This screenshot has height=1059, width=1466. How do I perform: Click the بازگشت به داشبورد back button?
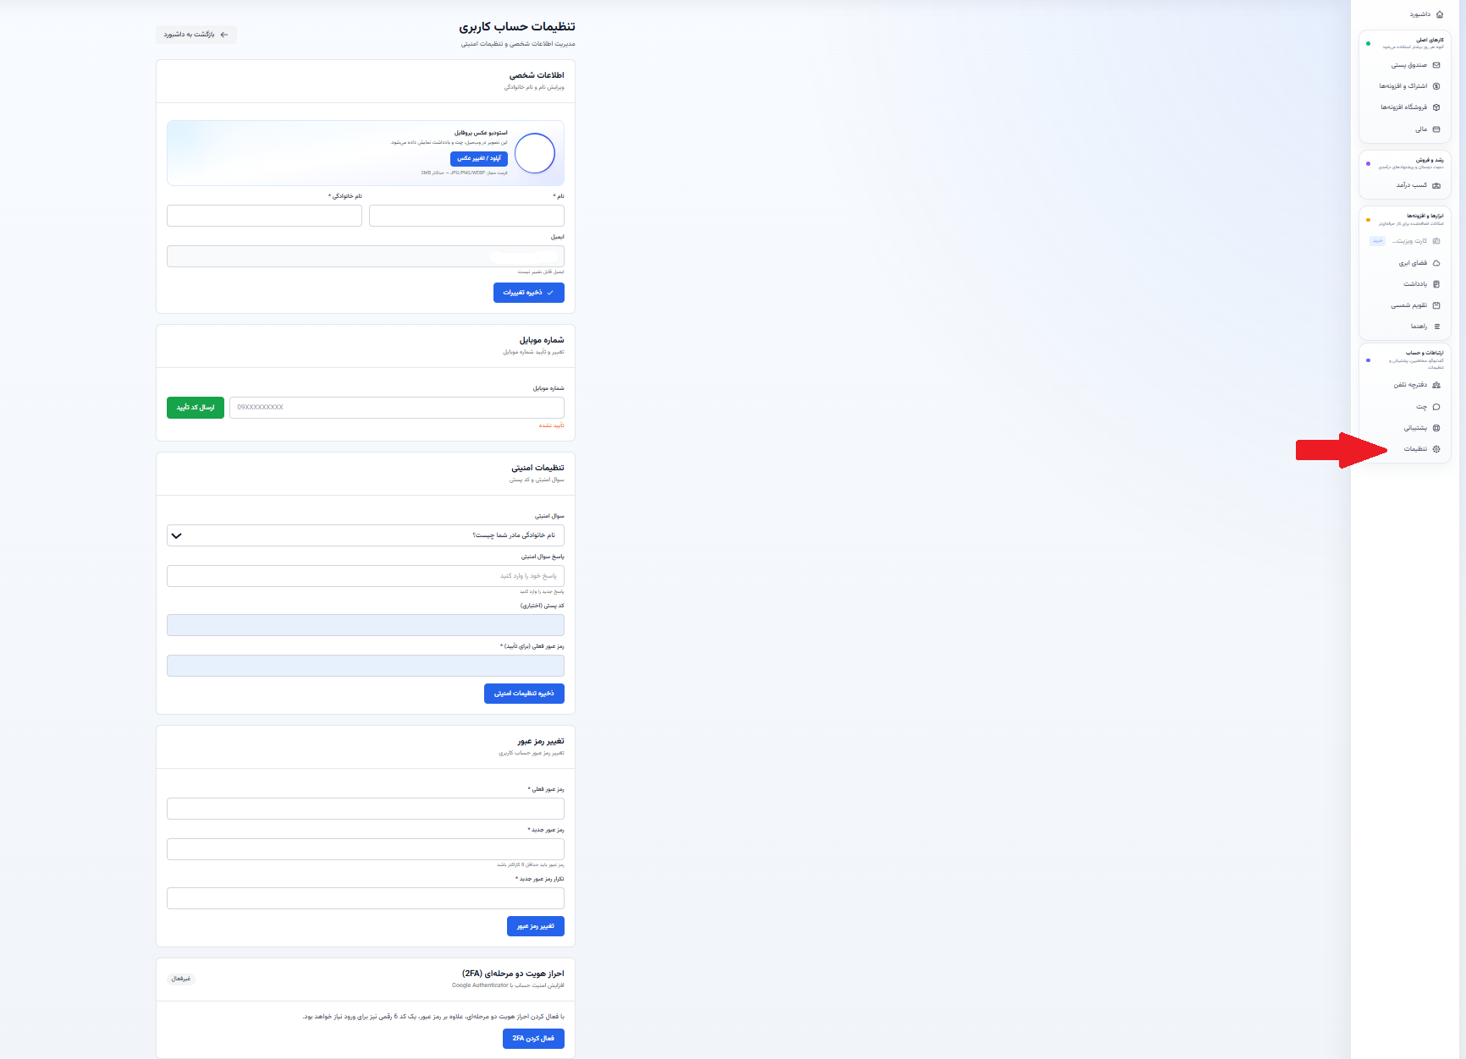coord(196,35)
